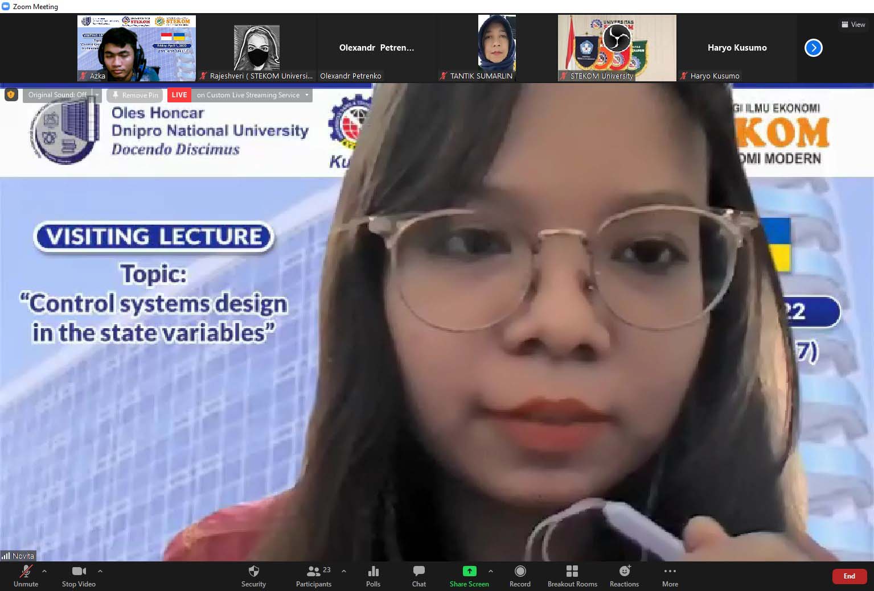
Task: End the meeting
Action: click(849, 576)
